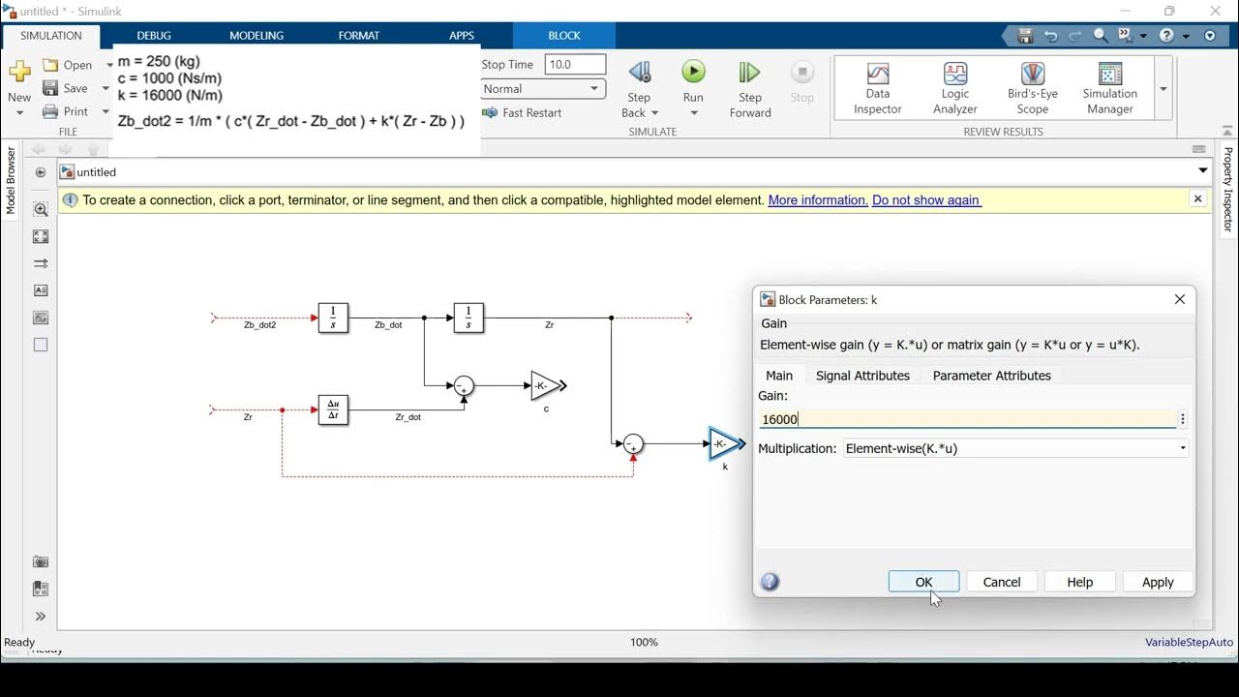The height and width of the screenshot is (697, 1239).
Task: Click the Undo arrow icon
Action: (1050, 36)
